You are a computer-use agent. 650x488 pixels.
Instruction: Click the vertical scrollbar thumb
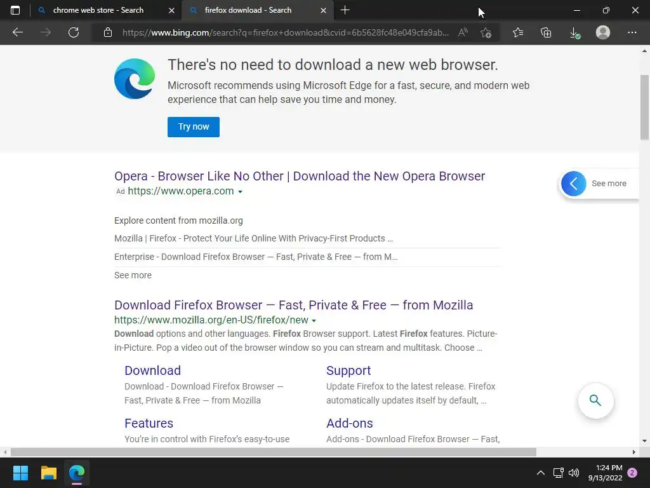[x=644, y=107]
